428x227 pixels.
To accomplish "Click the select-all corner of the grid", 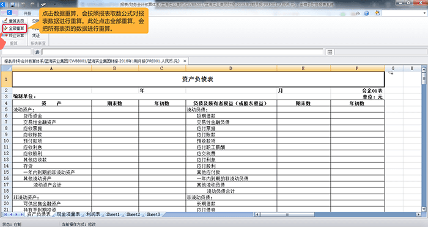I will pos(7,68).
